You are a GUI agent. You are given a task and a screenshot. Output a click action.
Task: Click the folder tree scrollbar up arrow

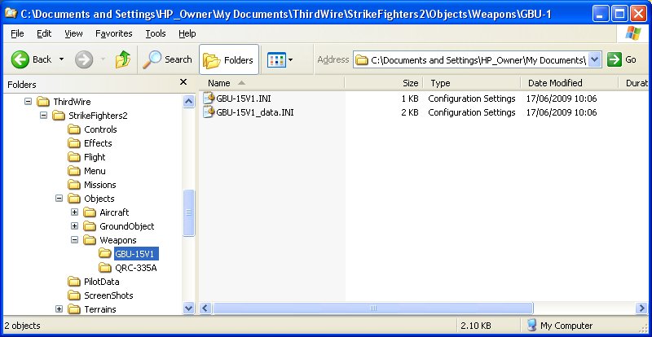click(189, 101)
